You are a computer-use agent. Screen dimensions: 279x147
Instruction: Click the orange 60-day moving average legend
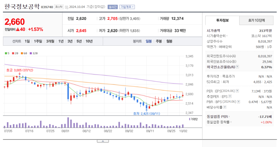(24, 53)
